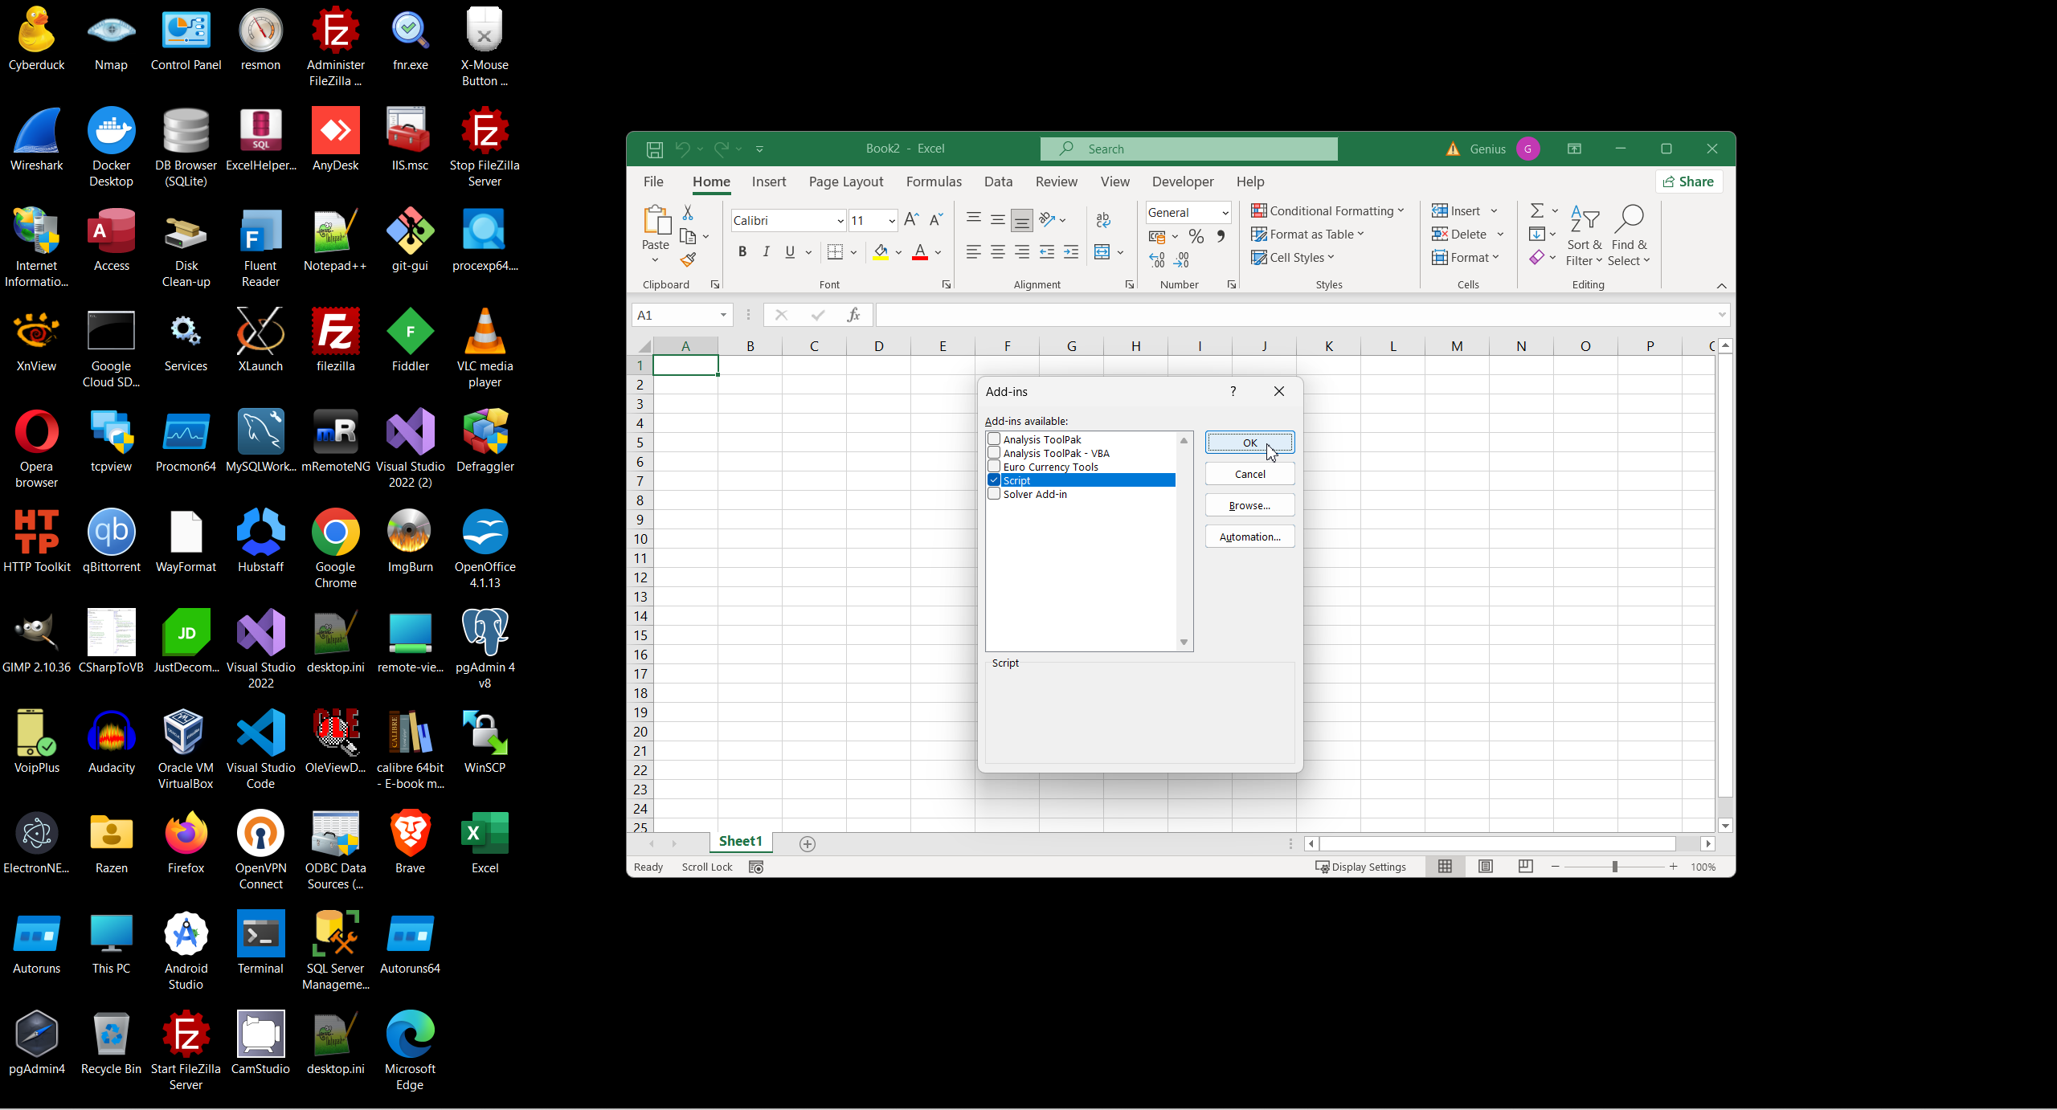Open the Formulas ribbon tab
This screenshot has height=1110, width=2057.
click(x=933, y=182)
